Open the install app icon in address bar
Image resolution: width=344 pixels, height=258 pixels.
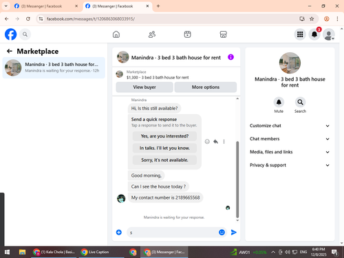pos(302,19)
